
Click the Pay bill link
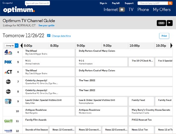(x=116, y=3)
